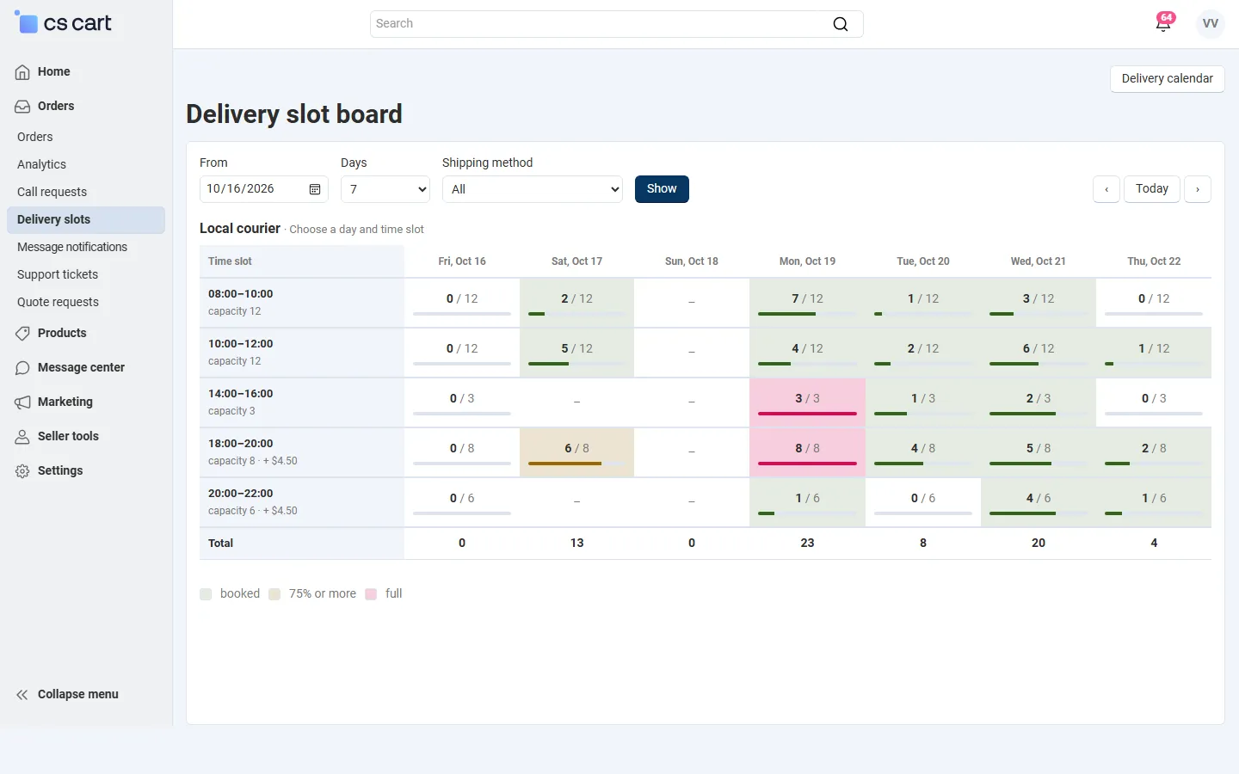This screenshot has width=1239, height=774.
Task: Select the 8 / 8 slot on Mon, Oct 19
Action: click(807, 452)
